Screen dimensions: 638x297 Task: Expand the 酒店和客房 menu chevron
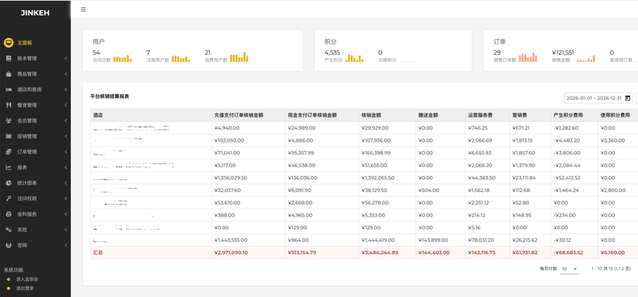(x=65, y=89)
